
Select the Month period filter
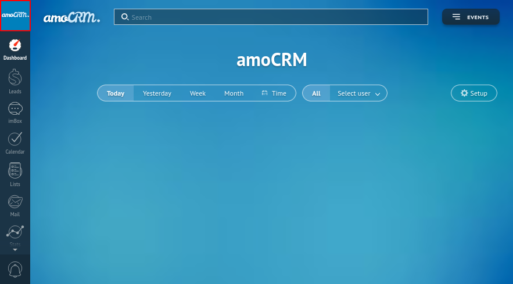pos(234,93)
